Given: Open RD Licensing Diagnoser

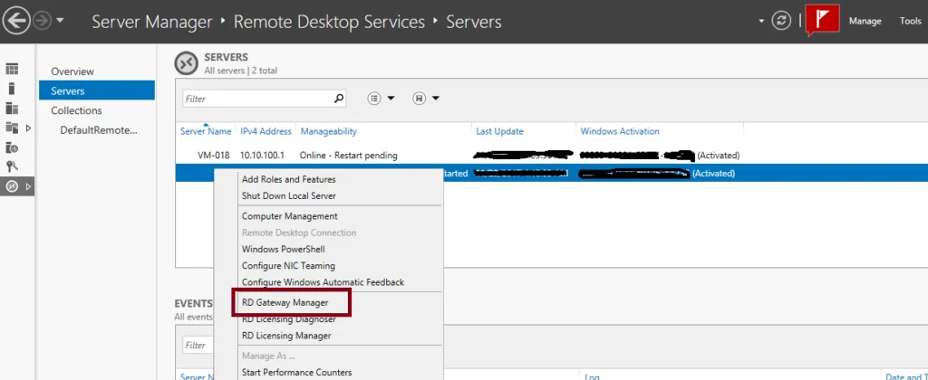Looking at the screenshot, I should (x=289, y=319).
